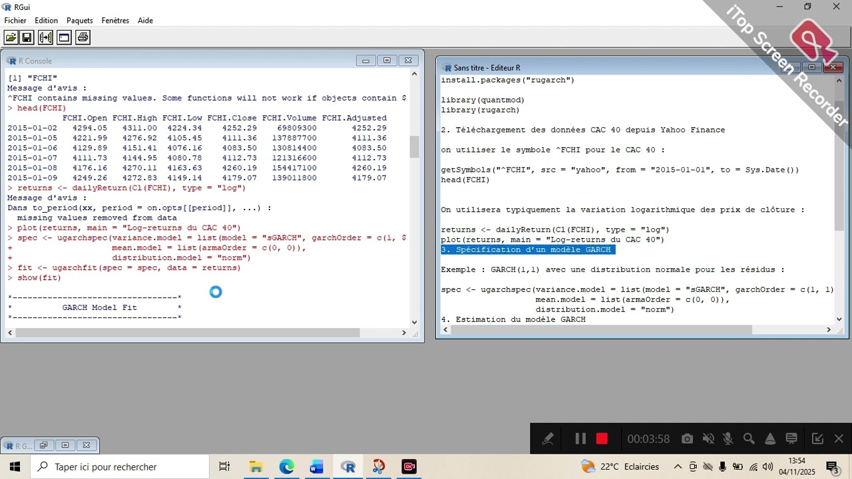Image resolution: width=852 pixels, height=479 pixels.
Task: Open the Windows Start menu
Action: [x=15, y=467]
